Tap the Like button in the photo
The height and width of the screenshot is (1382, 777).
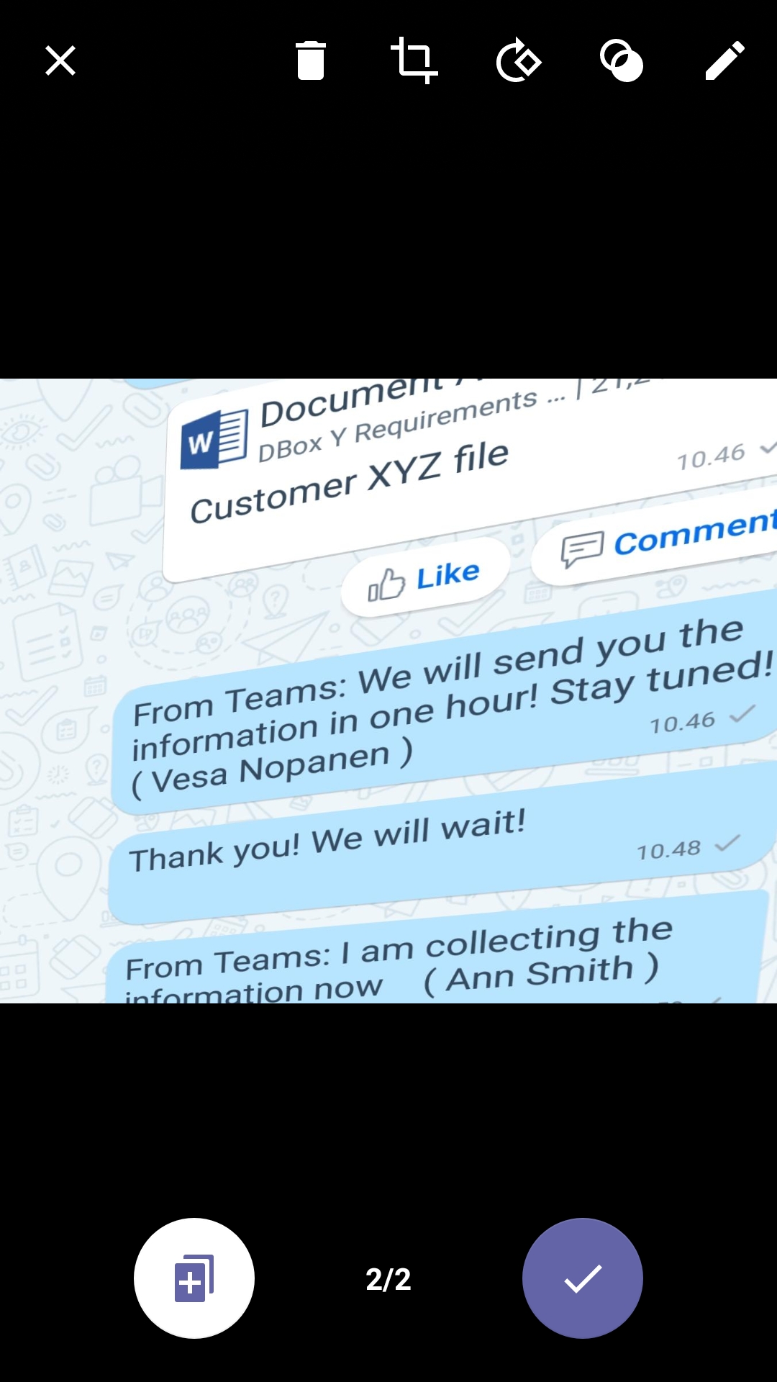[424, 578]
